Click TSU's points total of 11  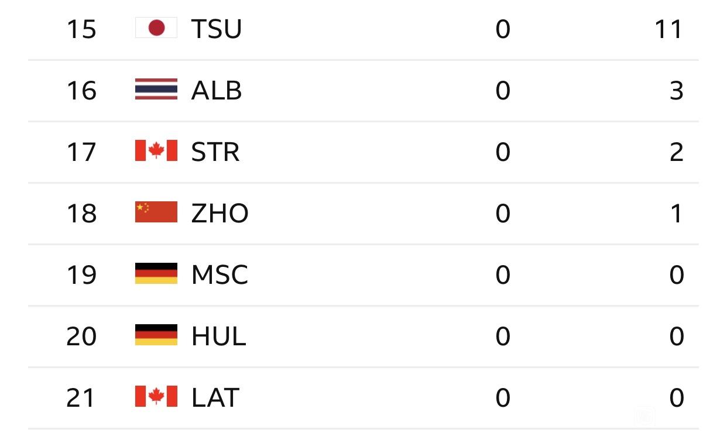point(668,29)
